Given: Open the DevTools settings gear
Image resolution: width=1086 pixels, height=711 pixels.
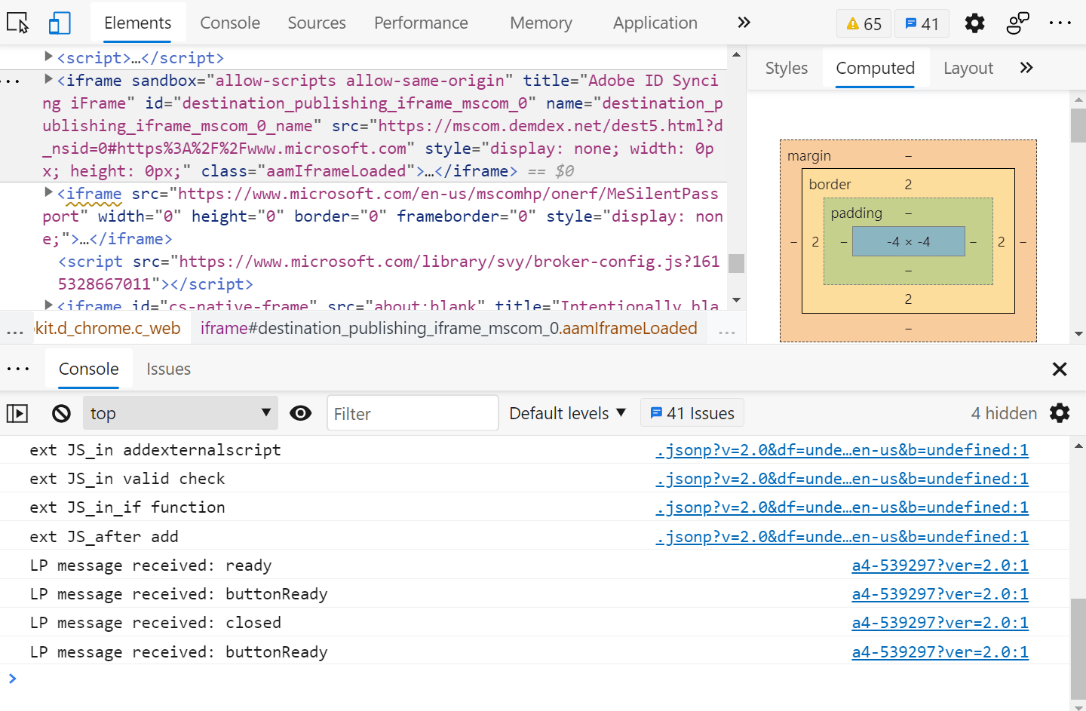Looking at the screenshot, I should click(974, 23).
